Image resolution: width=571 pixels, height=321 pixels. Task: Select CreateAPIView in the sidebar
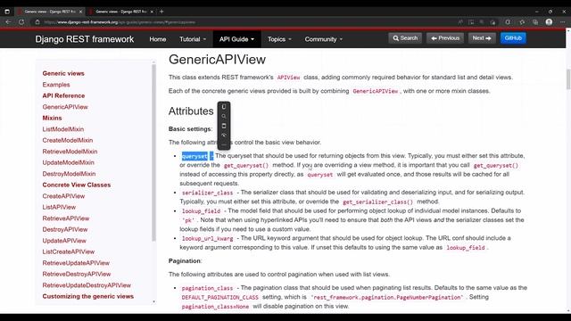[63, 196]
